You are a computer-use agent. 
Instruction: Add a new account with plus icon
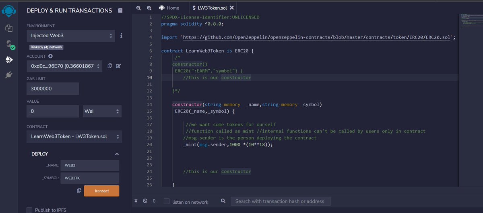[x=50, y=57]
